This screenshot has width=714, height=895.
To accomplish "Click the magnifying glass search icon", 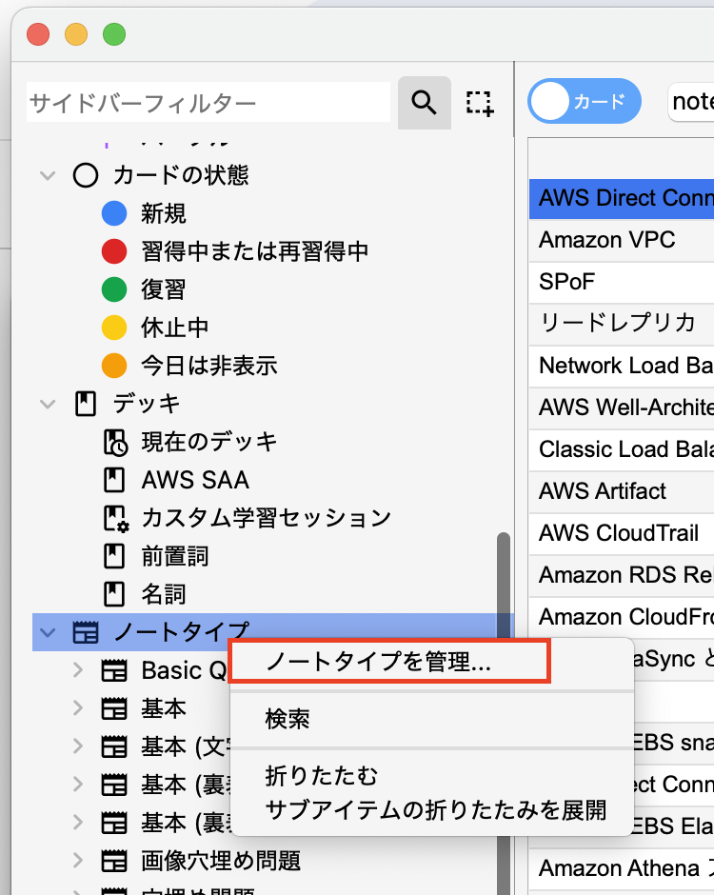I will tap(424, 103).
